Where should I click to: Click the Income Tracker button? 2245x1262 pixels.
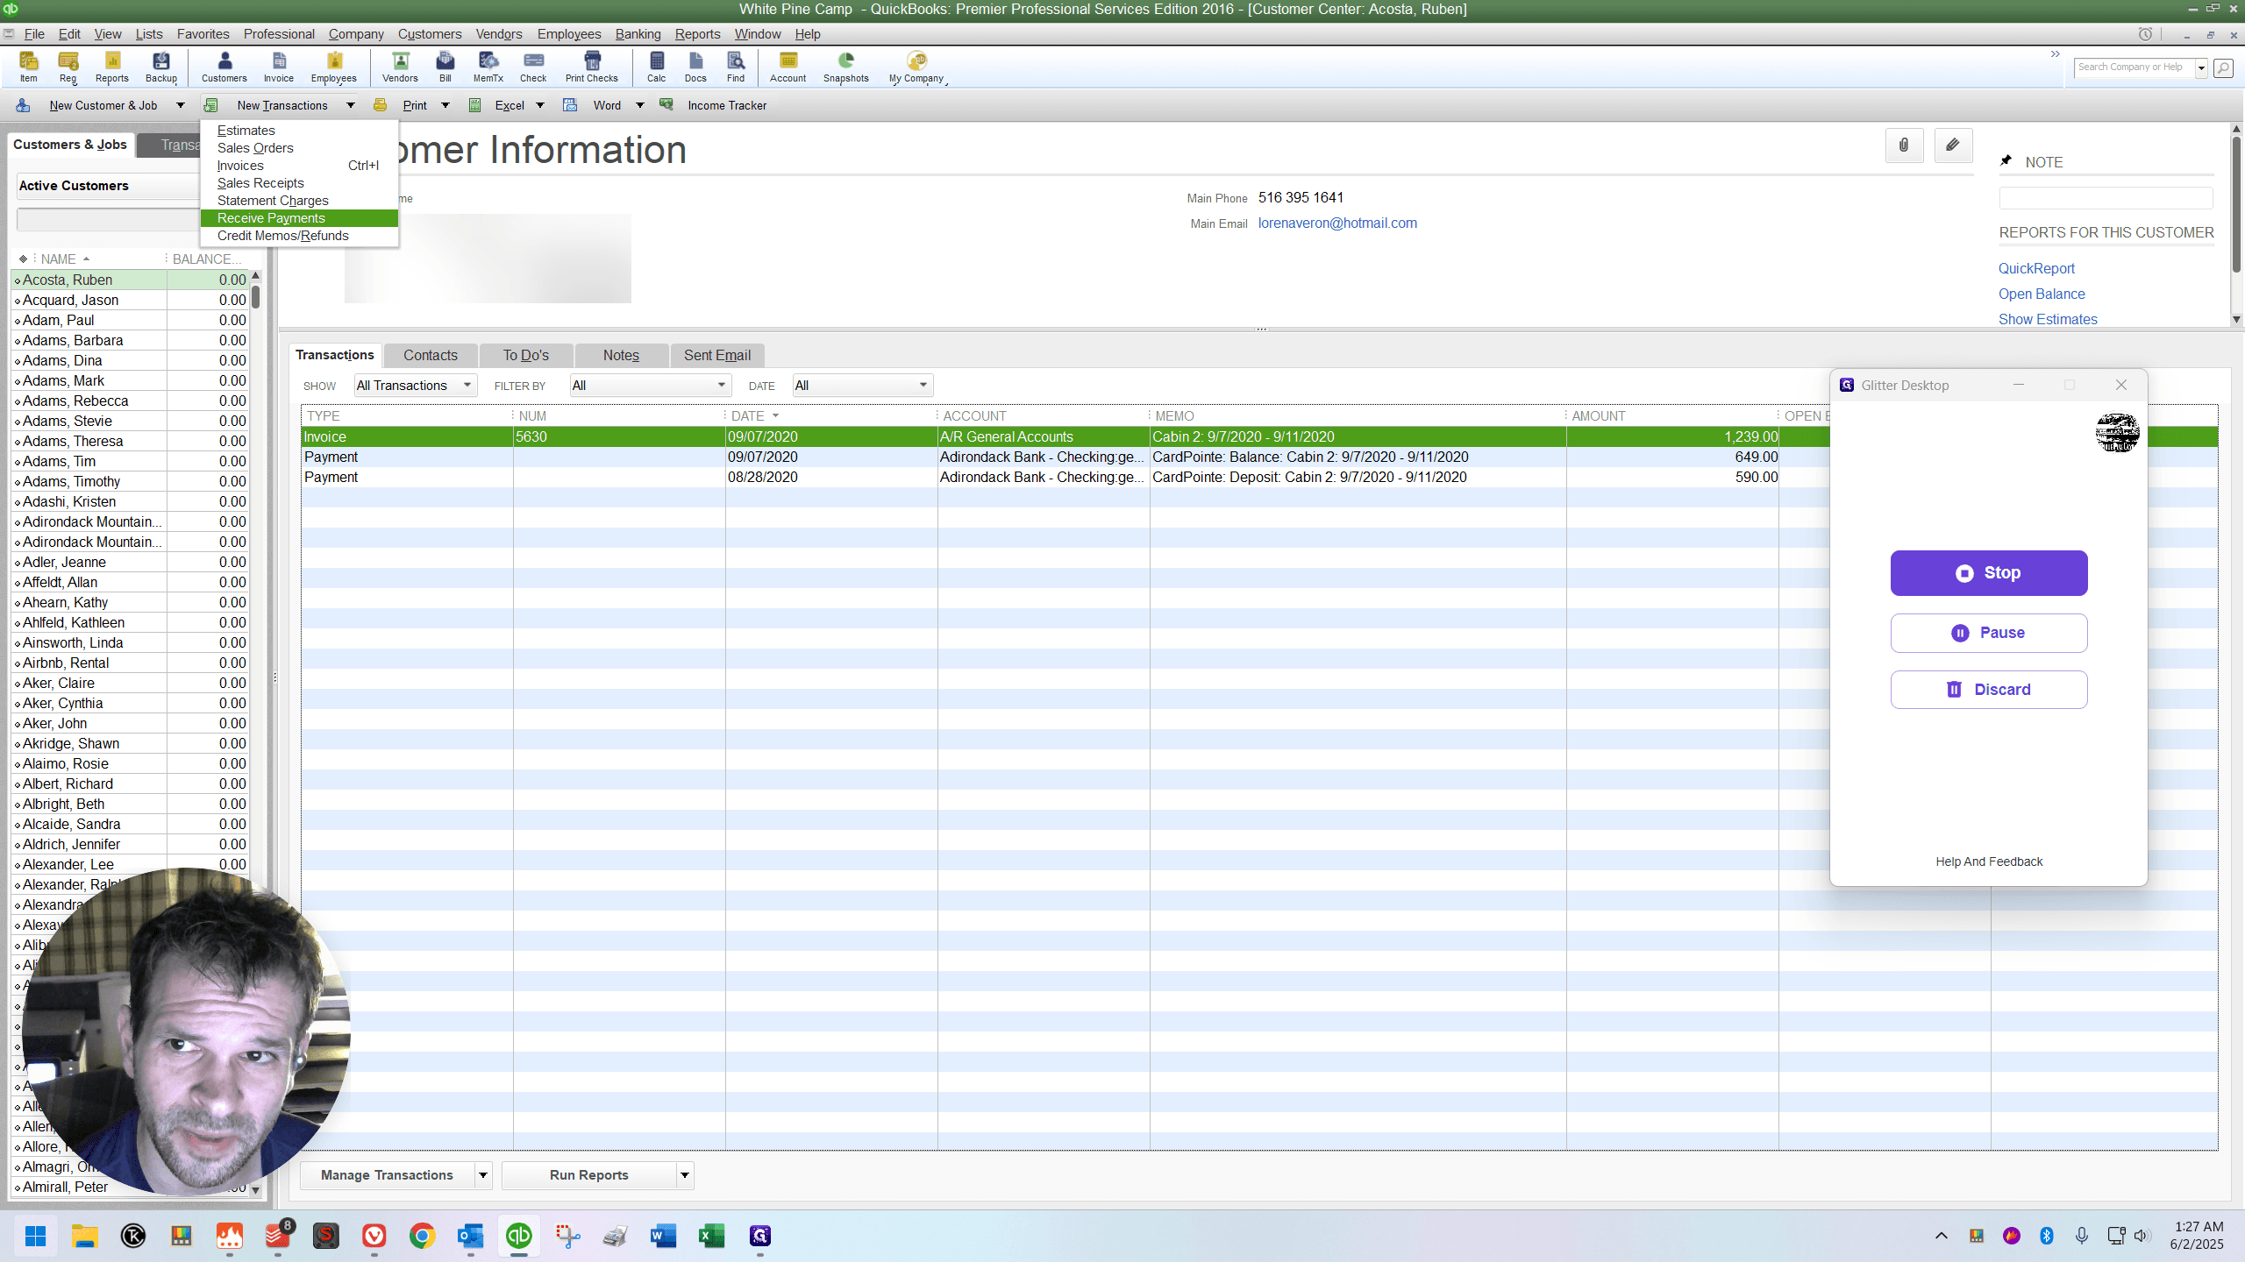727,105
